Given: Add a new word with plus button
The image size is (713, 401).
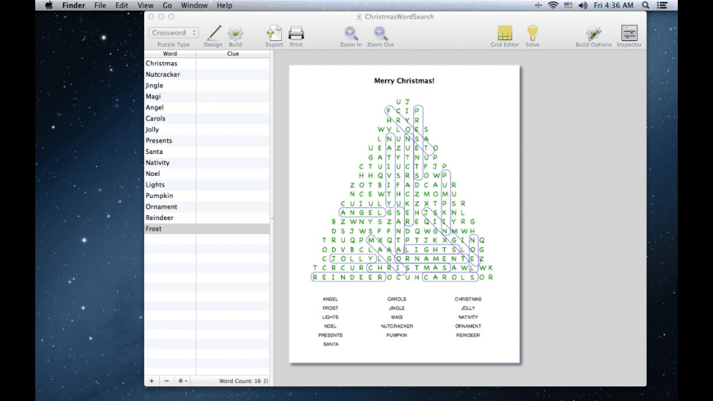Looking at the screenshot, I should (152, 381).
